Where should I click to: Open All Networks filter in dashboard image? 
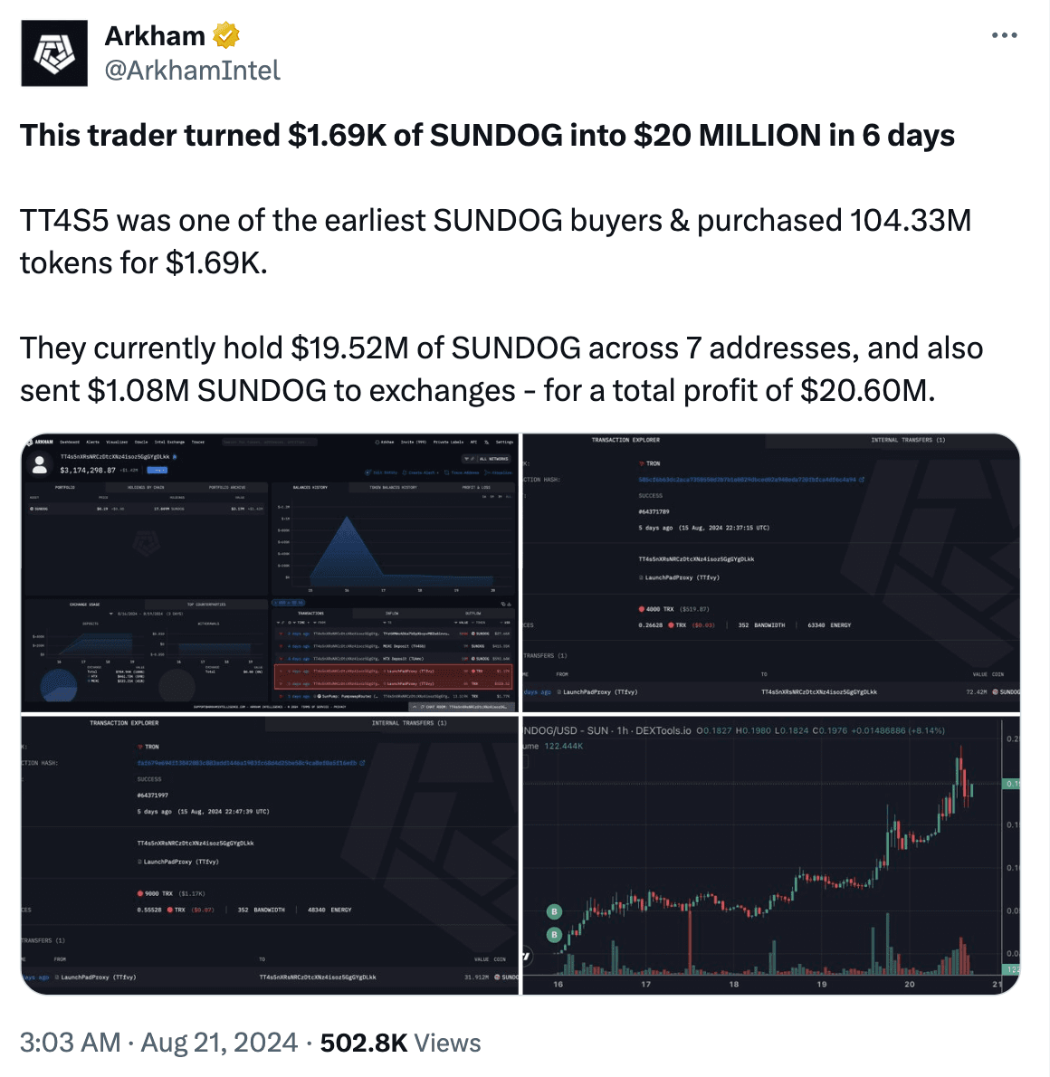486,459
